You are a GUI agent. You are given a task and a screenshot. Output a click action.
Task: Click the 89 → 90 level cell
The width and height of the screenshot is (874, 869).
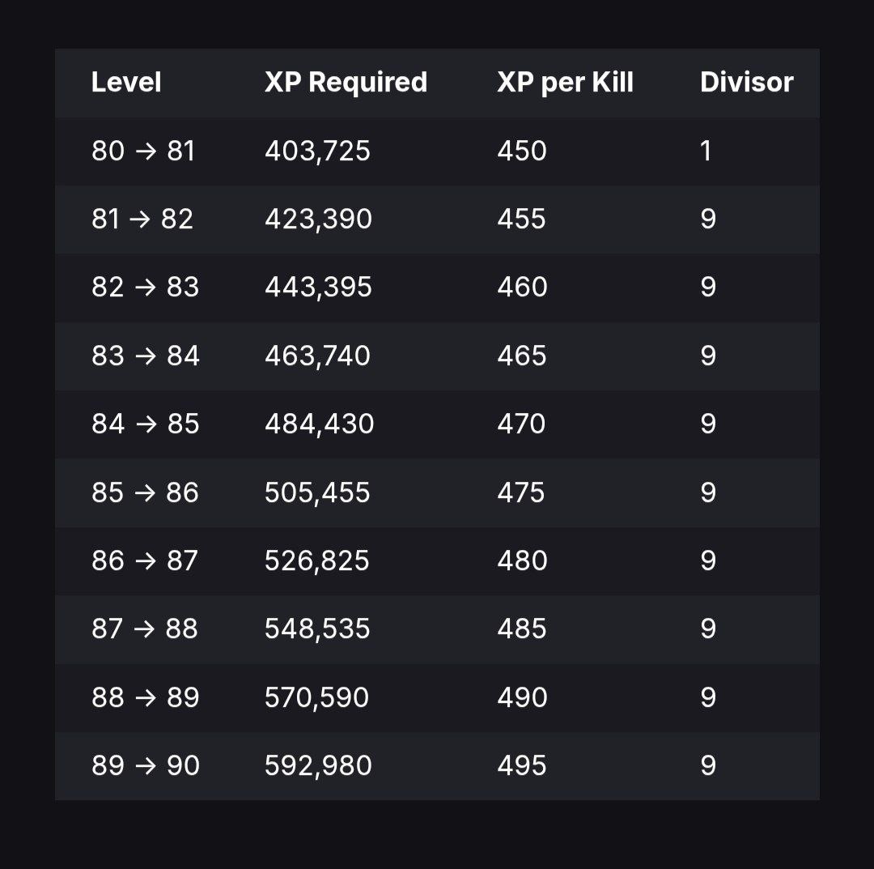(x=145, y=766)
